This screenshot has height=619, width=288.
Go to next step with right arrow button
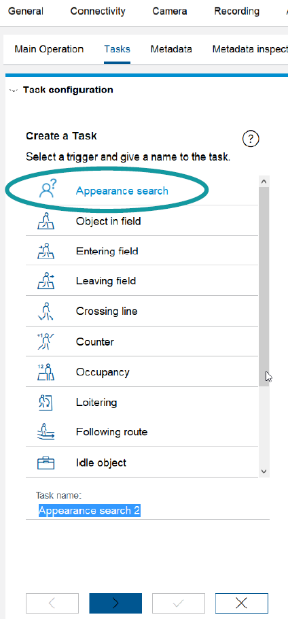[115, 603]
